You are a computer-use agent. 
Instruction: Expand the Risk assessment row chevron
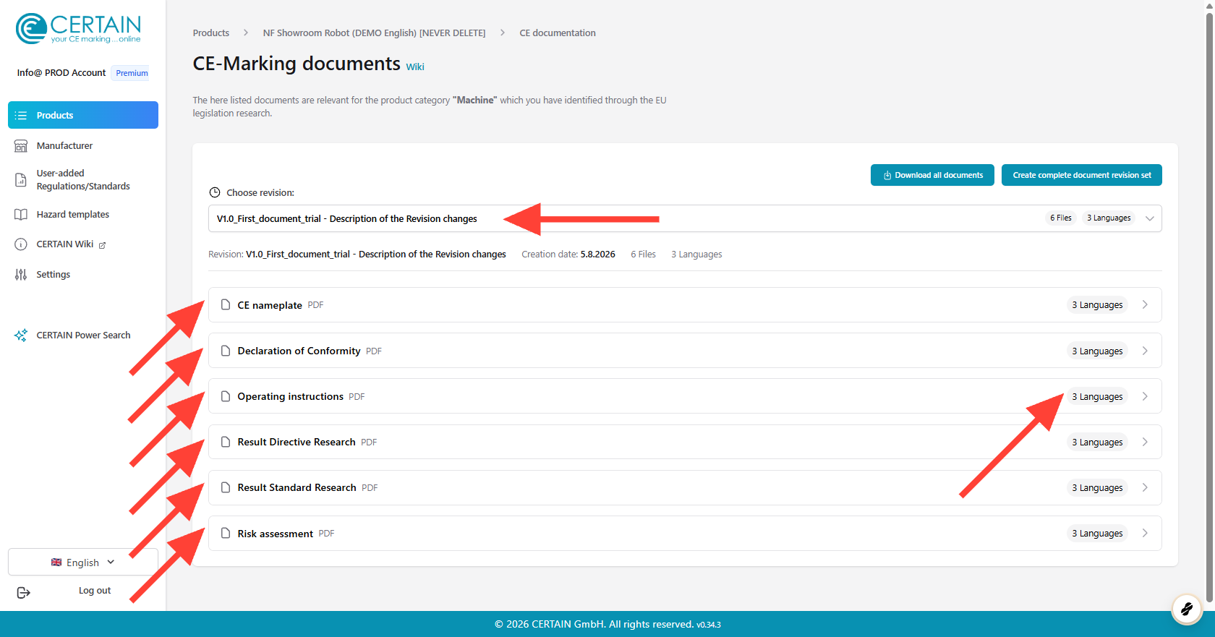(1145, 534)
